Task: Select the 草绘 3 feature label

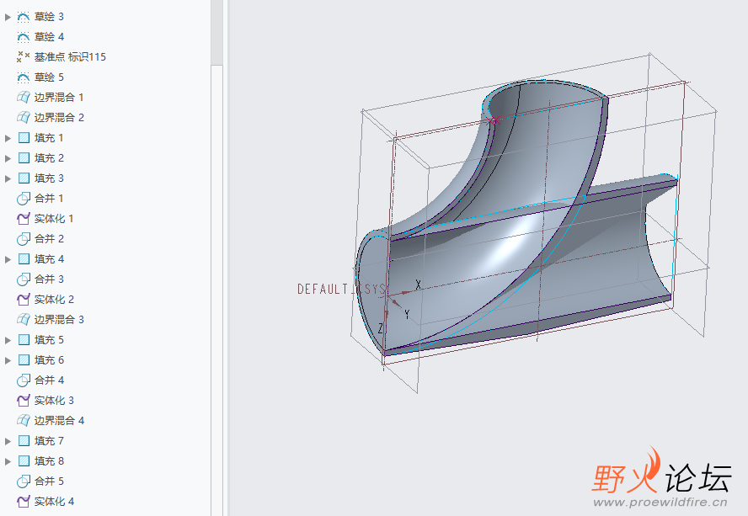Action: point(49,17)
